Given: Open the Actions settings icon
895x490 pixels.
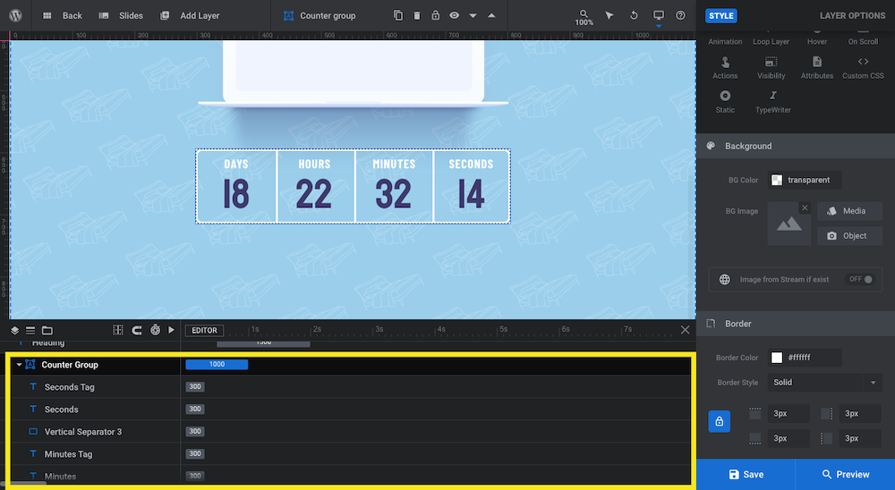Looking at the screenshot, I should 725,67.
